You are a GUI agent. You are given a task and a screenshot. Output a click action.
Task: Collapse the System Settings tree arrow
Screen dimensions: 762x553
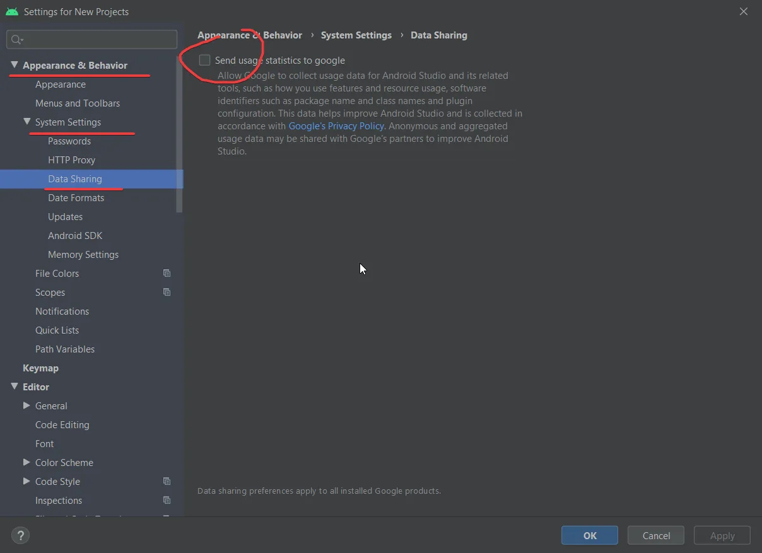click(27, 122)
